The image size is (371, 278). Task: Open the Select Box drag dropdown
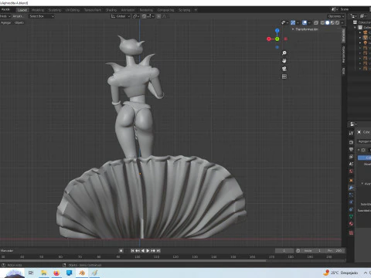tap(41, 16)
